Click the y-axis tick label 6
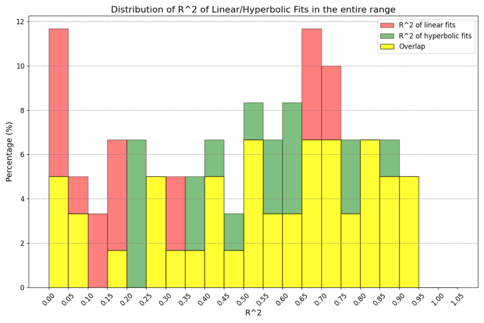Screen dimensions: 484x323 pyautogui.click(x=22, y=155)
